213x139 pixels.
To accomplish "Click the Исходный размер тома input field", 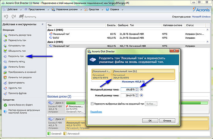I will point(128,89).
